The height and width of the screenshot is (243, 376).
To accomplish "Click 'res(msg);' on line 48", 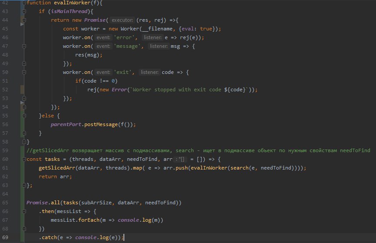I will (89, 55).
